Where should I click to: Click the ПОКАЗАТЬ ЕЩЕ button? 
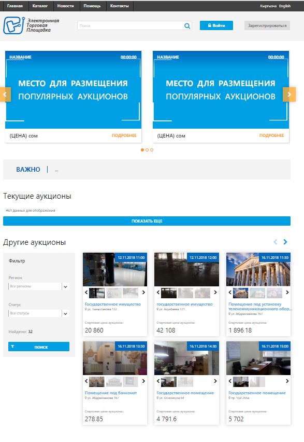(147, 221)
